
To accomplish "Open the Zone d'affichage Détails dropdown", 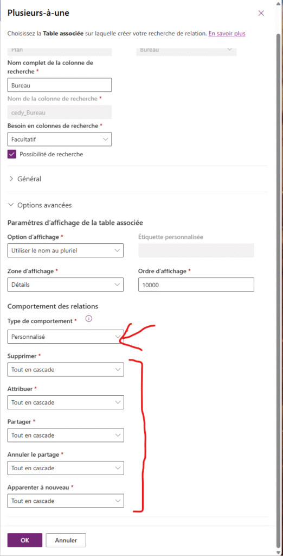I will pyautogui.click(x=66, y=285).
